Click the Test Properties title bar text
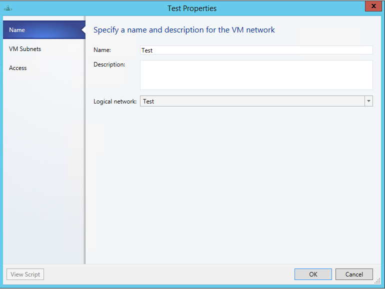 (x=192, y=8)
